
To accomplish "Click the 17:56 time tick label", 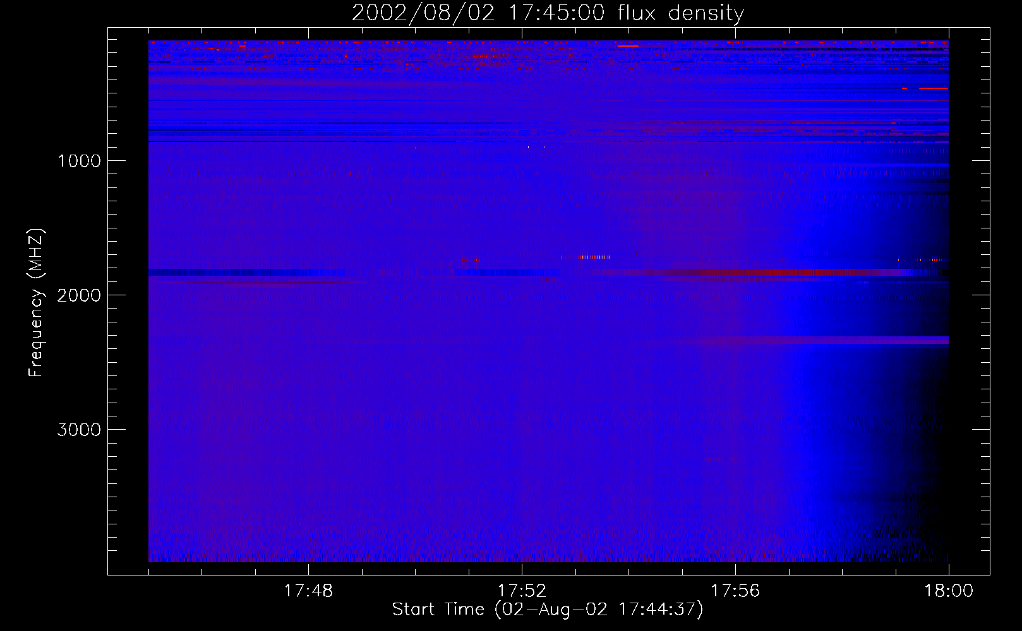I will coord(735,591).
